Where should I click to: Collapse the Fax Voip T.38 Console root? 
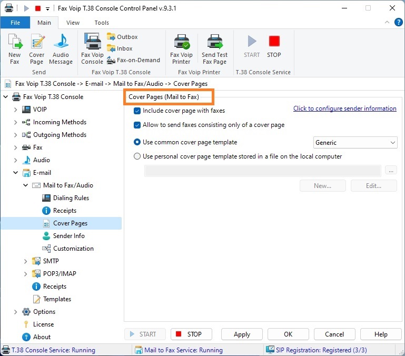point(6,97)
